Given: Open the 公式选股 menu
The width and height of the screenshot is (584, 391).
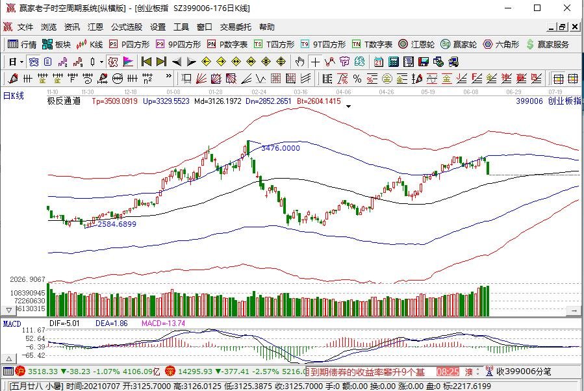Looking at the screenshot, I should (127, 27).
